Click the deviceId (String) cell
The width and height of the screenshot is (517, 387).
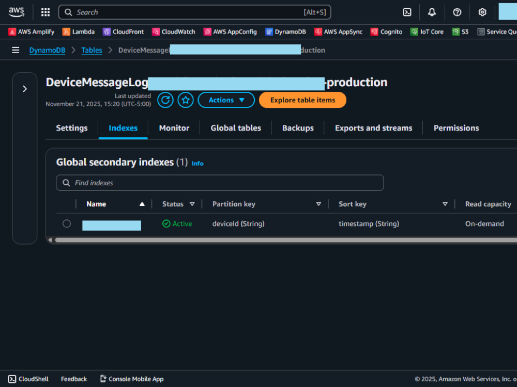[238, 224]
